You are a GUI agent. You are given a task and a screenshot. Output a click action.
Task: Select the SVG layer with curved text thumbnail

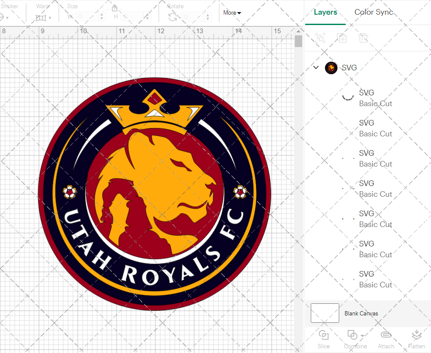[x=368, y=98]
